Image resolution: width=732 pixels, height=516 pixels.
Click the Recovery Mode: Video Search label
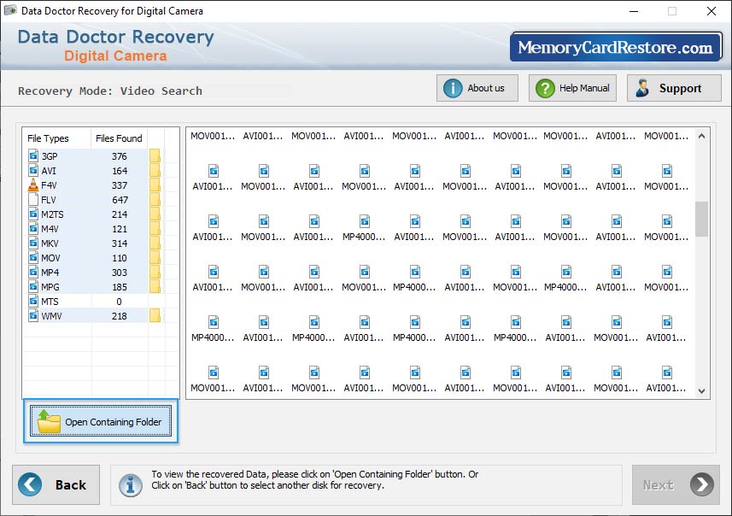(x=110, y=91)
